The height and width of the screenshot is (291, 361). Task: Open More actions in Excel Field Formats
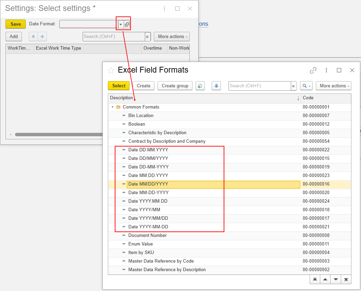pyautogui.click(x=334, y=86)
